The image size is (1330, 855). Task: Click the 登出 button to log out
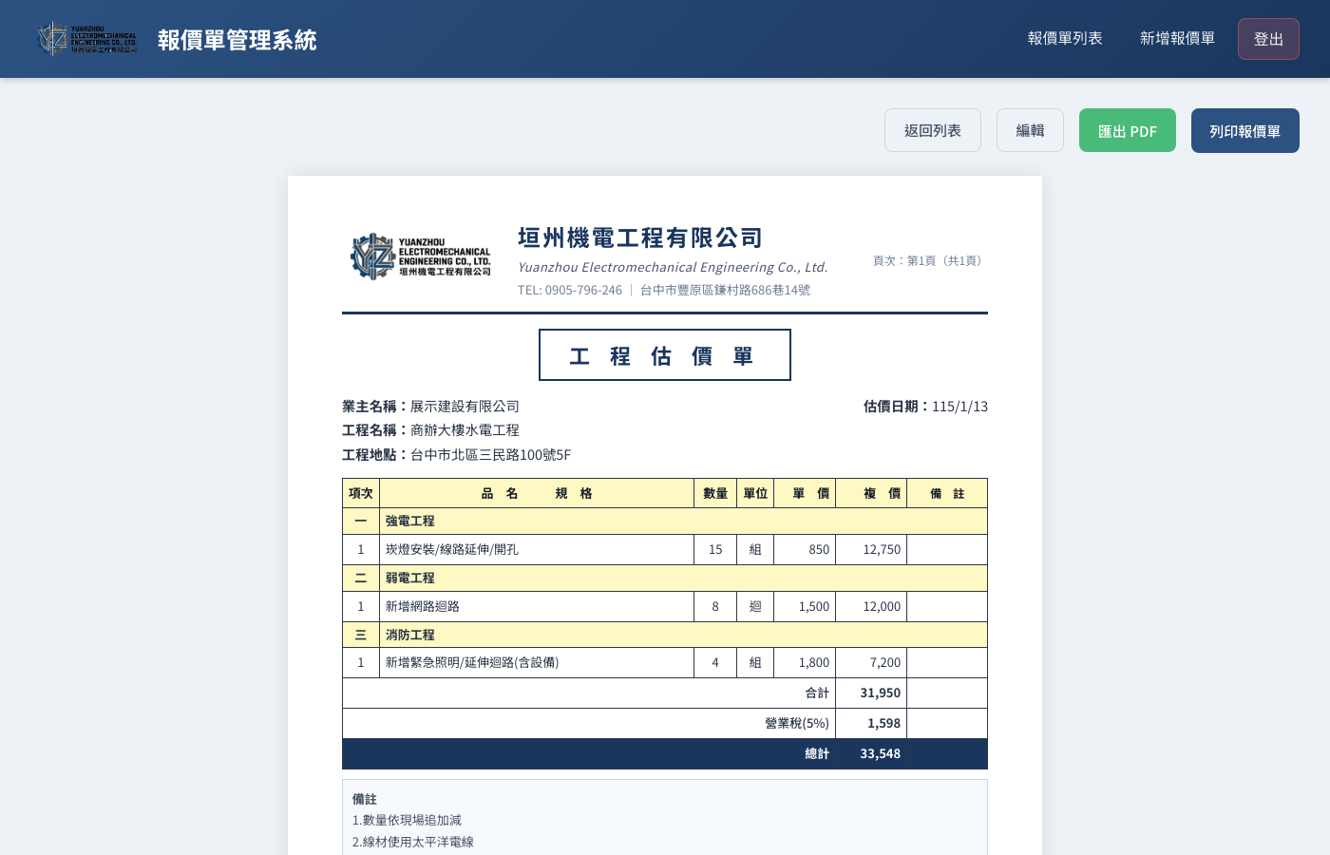[1268, 39]
